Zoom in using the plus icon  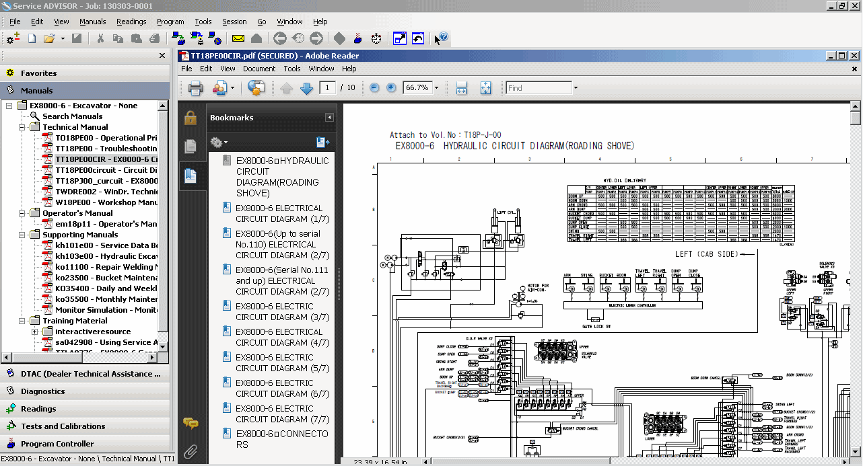point(391,87)
